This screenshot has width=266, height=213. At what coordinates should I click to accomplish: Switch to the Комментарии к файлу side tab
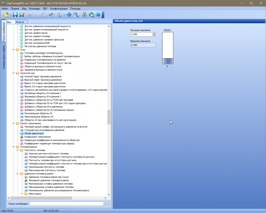(4, 57)
